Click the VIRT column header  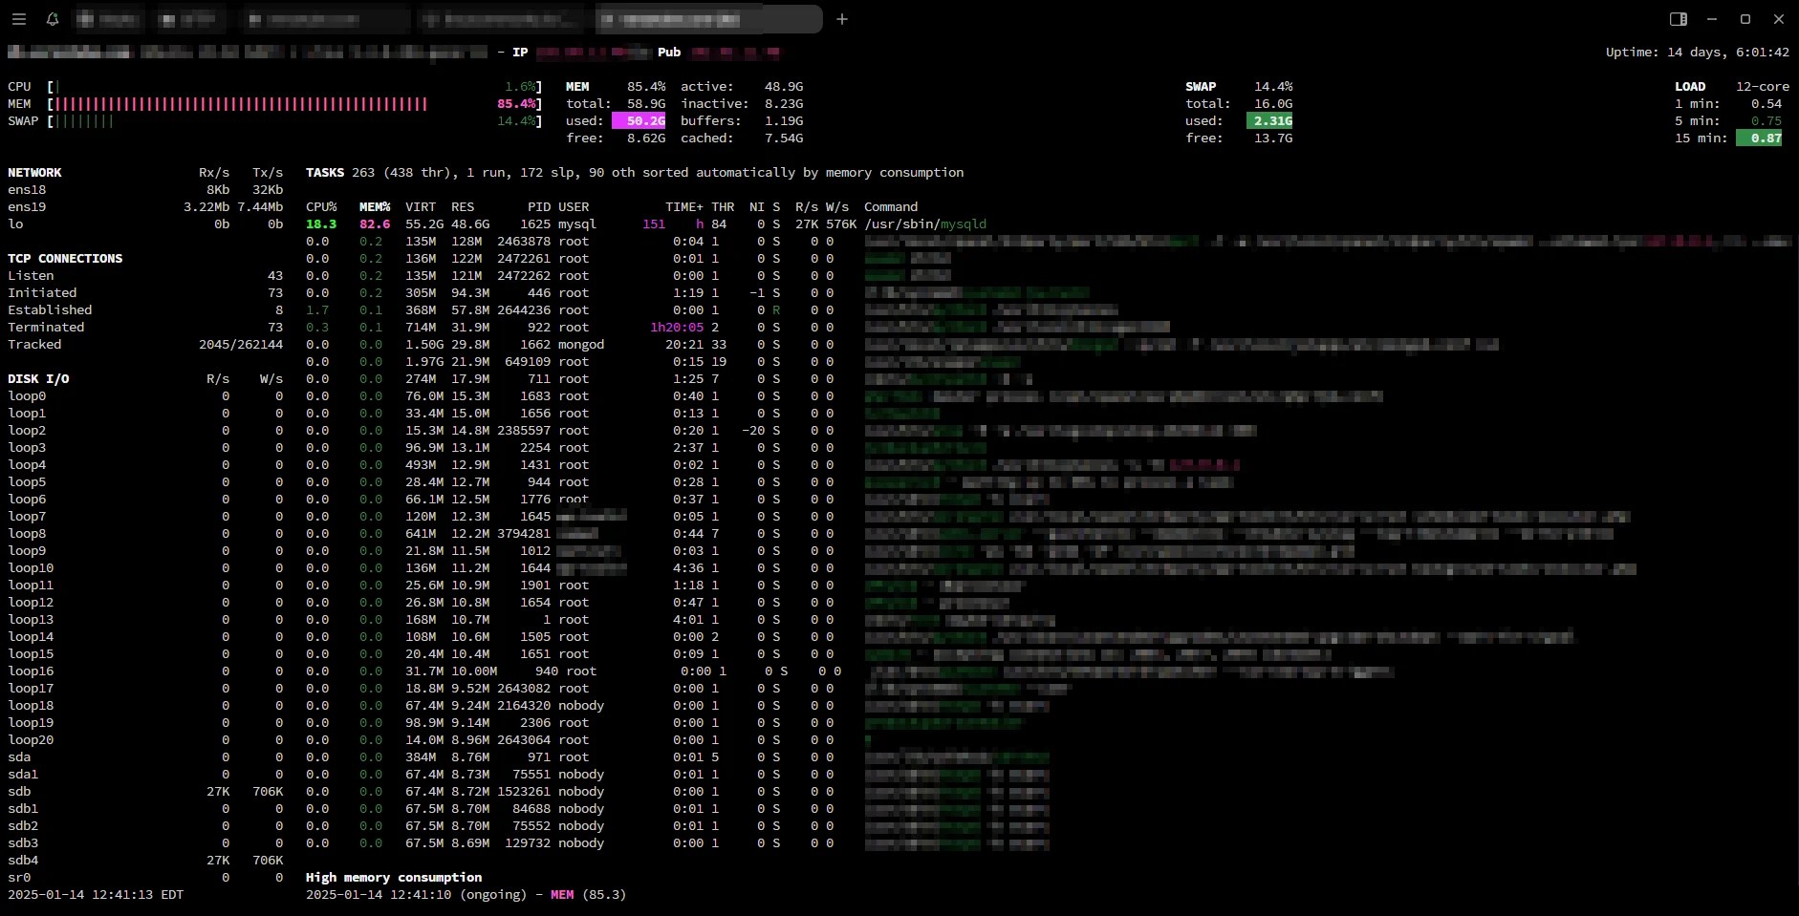(x=421, y=207)
